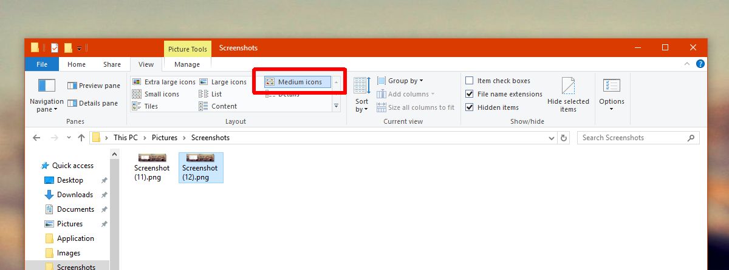The image size is (729, 270).
Task: Select Screenshots folder in sidebar
Action: (x=70, y=267)
